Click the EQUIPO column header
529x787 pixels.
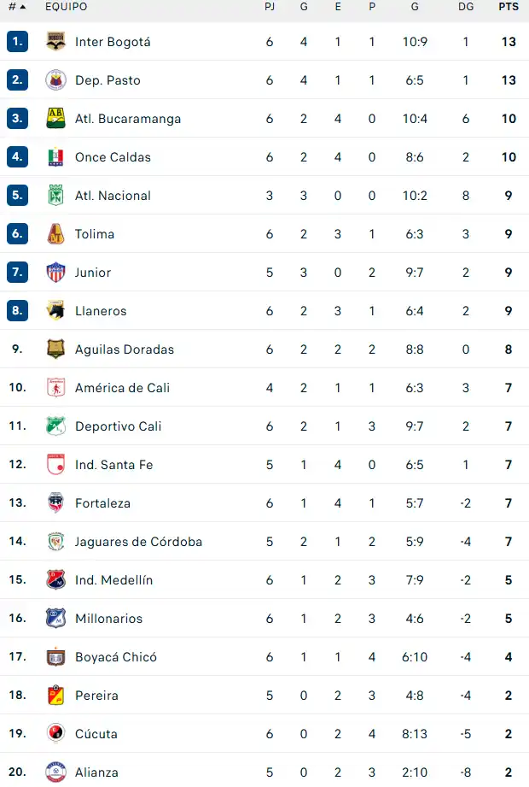click(64, 7)
